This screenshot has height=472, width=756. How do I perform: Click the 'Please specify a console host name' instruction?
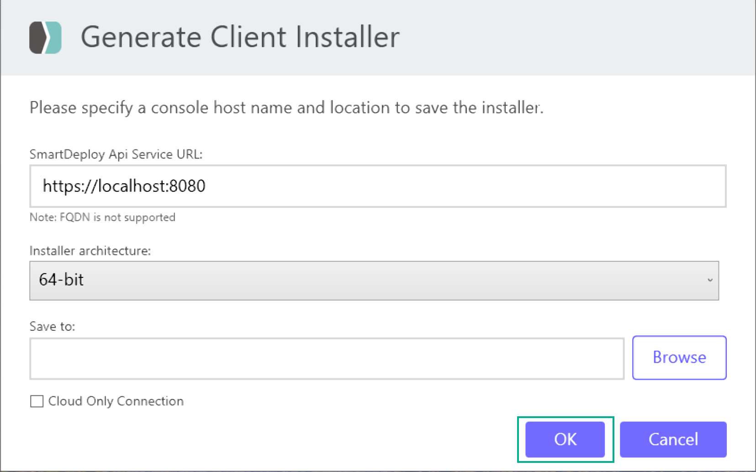click(286, 108)
